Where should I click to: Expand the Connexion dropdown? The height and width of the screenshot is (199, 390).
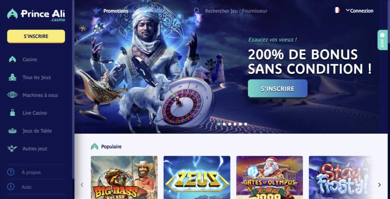tap(360, 11)
